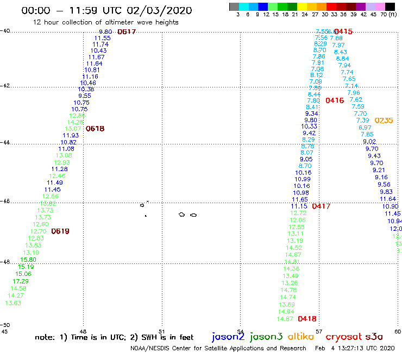The height and width of the screenshot is (353, 402).
Task: Select the pink swatch near 70 ft
Action: pyautogui.click(x=380, y=7)
